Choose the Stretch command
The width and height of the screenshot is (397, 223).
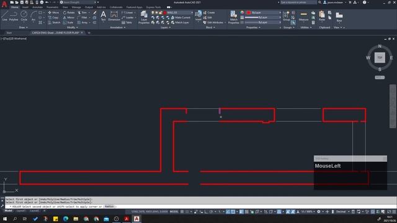tap(54, 22)
